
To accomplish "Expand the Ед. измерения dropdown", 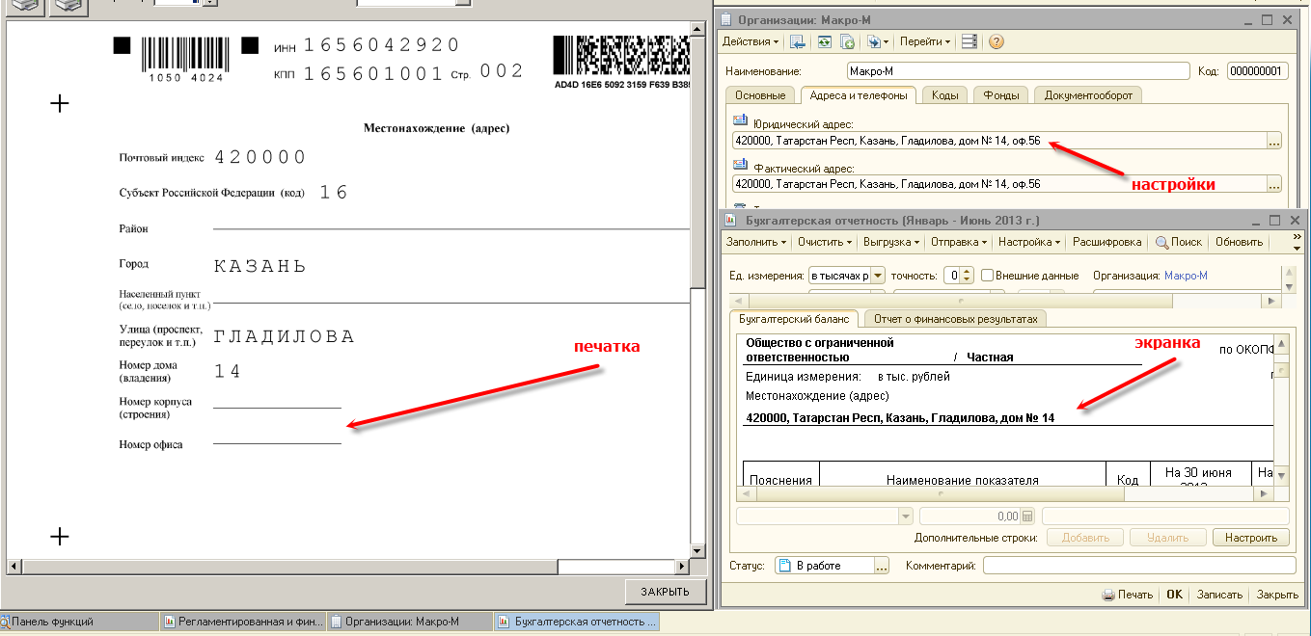I will coord(878,276).
